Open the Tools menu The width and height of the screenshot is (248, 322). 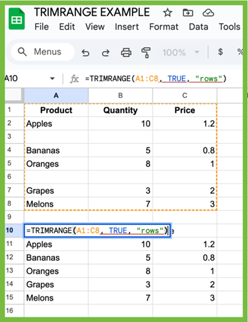230,26
